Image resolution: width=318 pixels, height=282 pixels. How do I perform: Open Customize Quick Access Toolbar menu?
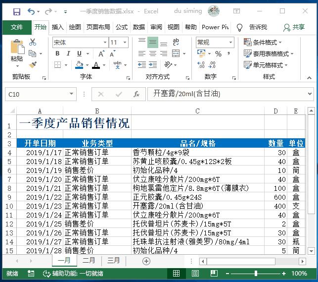click(65, 12)
